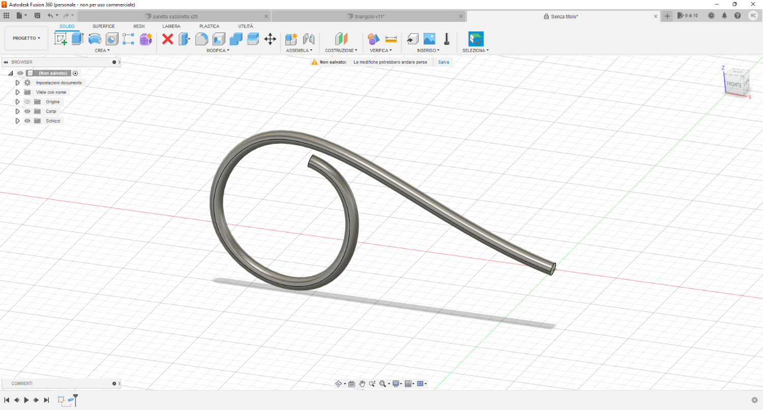Select the Measure tool
The width and height of the screenshot is (763, 410).
pyautogui.click(x=391, y=39)
